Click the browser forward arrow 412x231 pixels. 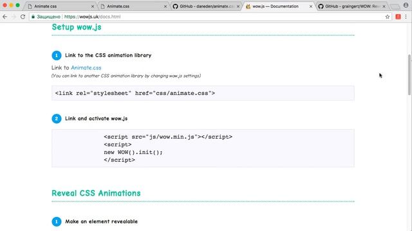pyautogui.click(x=14, y=17)
